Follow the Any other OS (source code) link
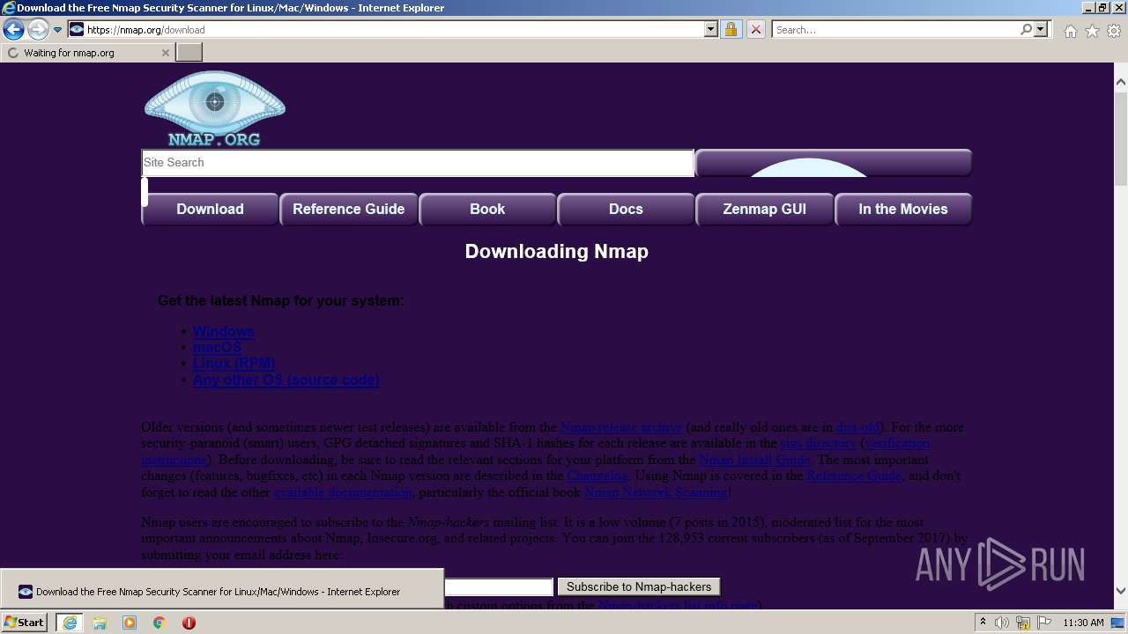The height and width of the screenshot is (634, 1128). pos(286,380)
